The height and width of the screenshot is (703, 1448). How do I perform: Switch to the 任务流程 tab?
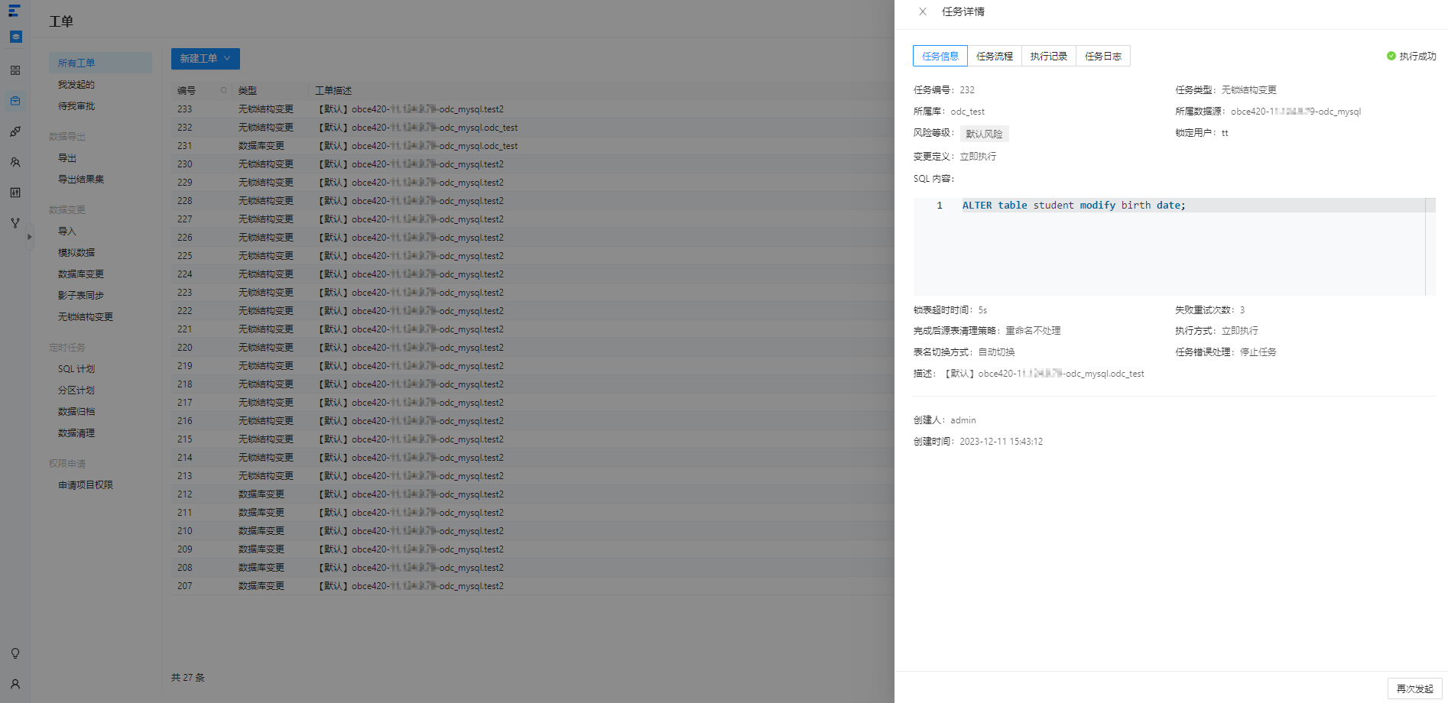995,56
